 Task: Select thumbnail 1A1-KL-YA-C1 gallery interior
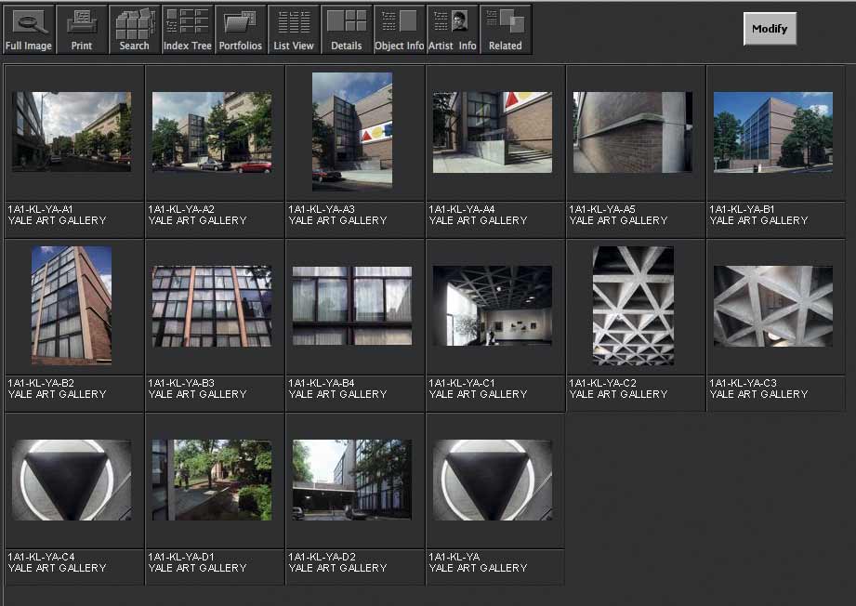(493, 306)
